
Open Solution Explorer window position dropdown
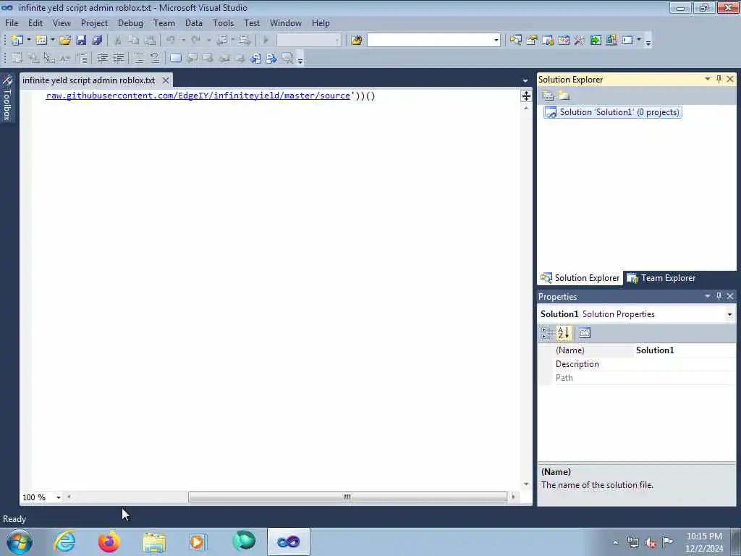(708, 79)
